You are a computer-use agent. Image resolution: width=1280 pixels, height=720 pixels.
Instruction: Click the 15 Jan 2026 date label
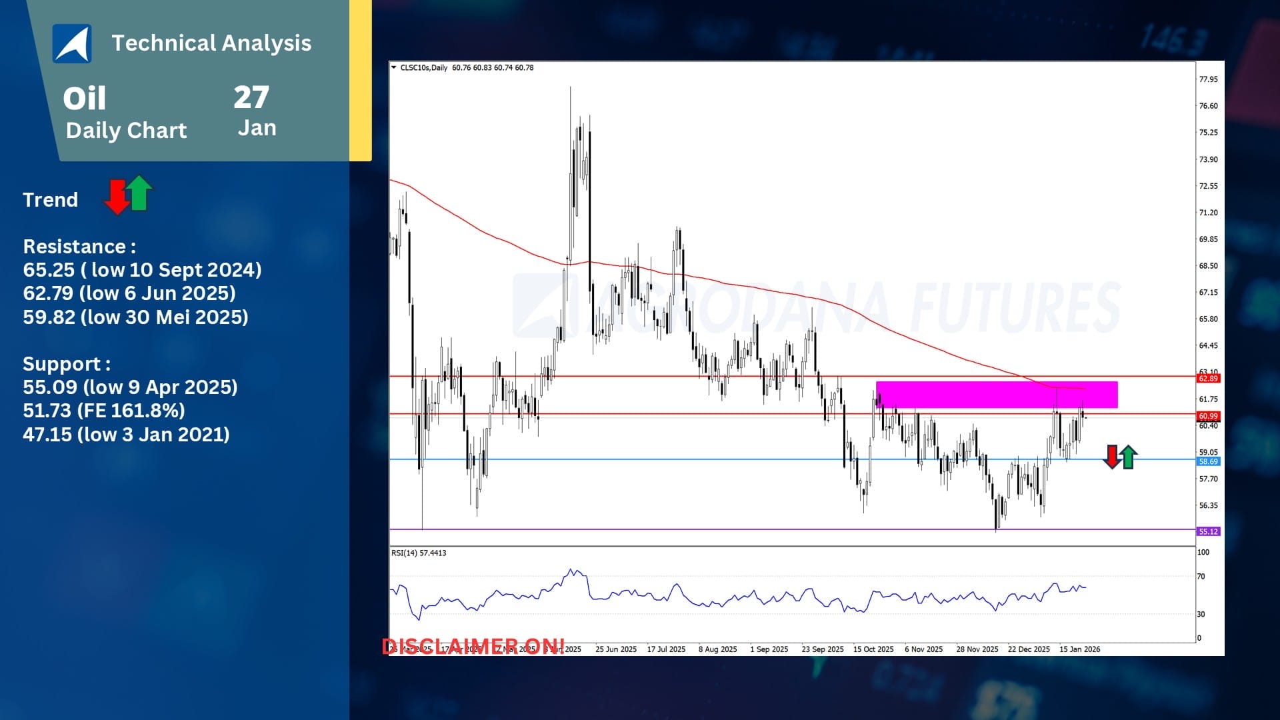1079,649
